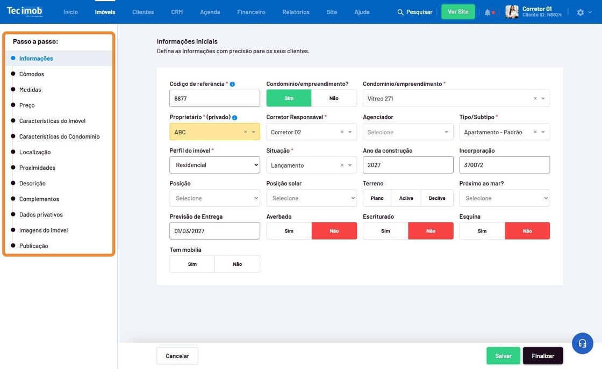Click the notification bell icon
Screen dimensions: 602x369
pyautogui.click(x=488, y=12)
